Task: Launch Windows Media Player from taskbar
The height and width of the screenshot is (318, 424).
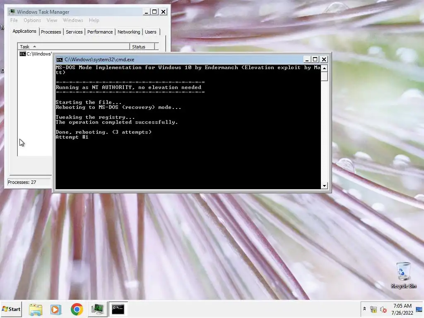Action: point(56,309)
